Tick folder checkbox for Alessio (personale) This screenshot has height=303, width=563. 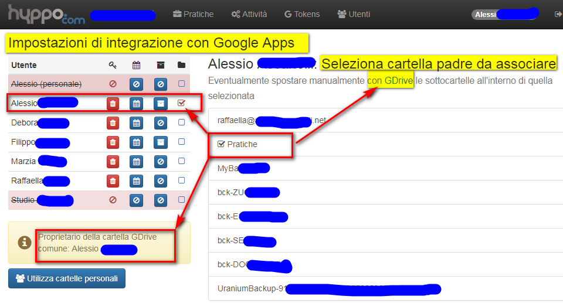[181, 84]
